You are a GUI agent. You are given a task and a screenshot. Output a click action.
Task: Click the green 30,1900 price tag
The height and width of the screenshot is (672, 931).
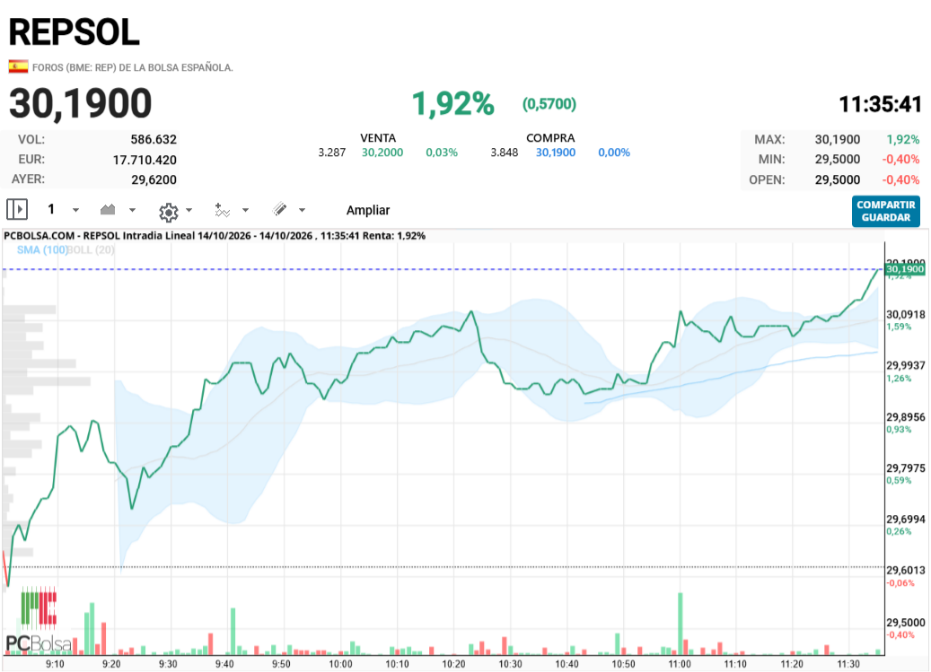click(x=905, y=269)
